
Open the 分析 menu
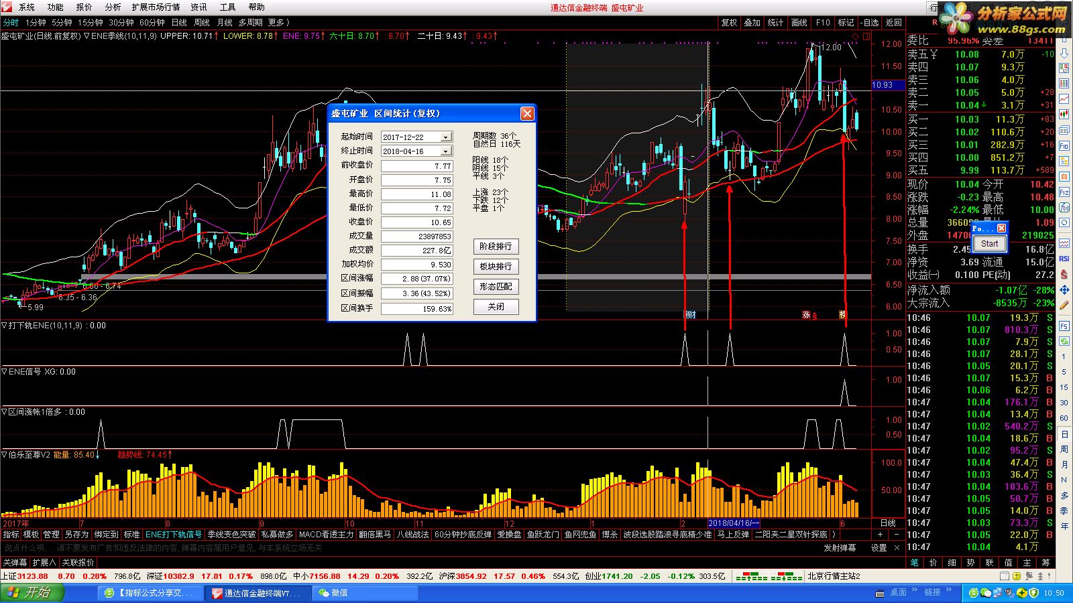(x=113, y=7)
